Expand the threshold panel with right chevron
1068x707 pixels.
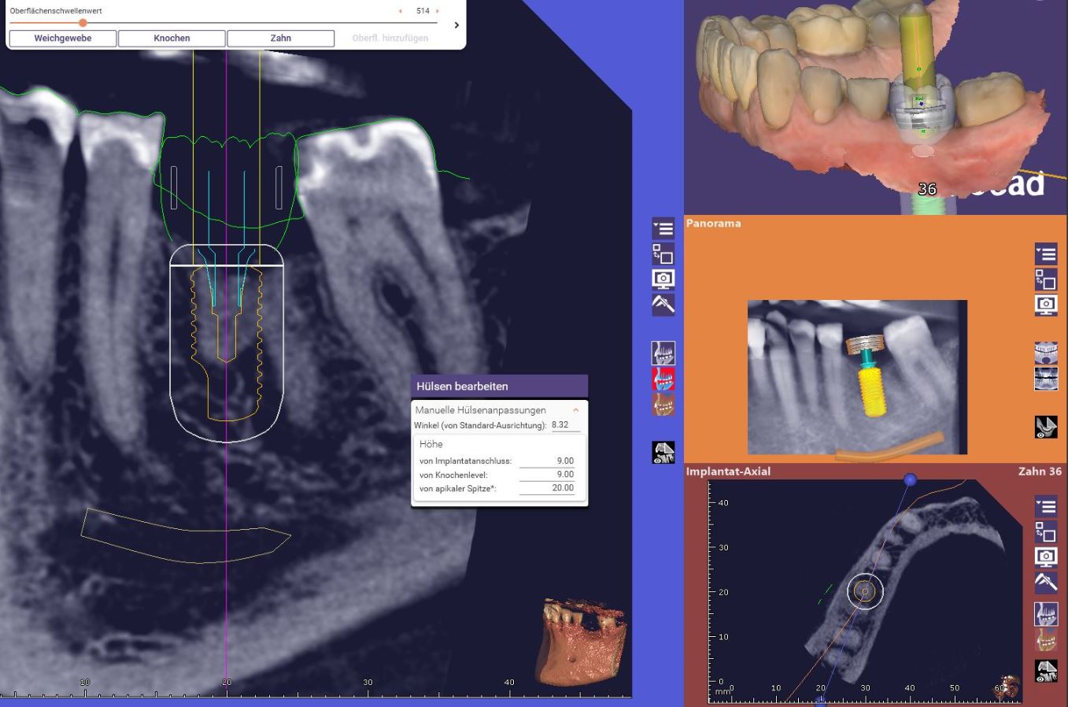click(x=456, y=25)
